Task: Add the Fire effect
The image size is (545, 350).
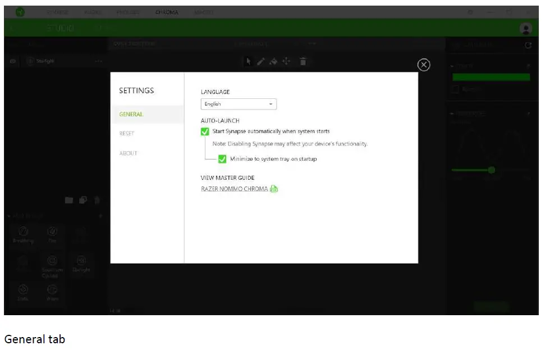Action: [x=53, y=236]
